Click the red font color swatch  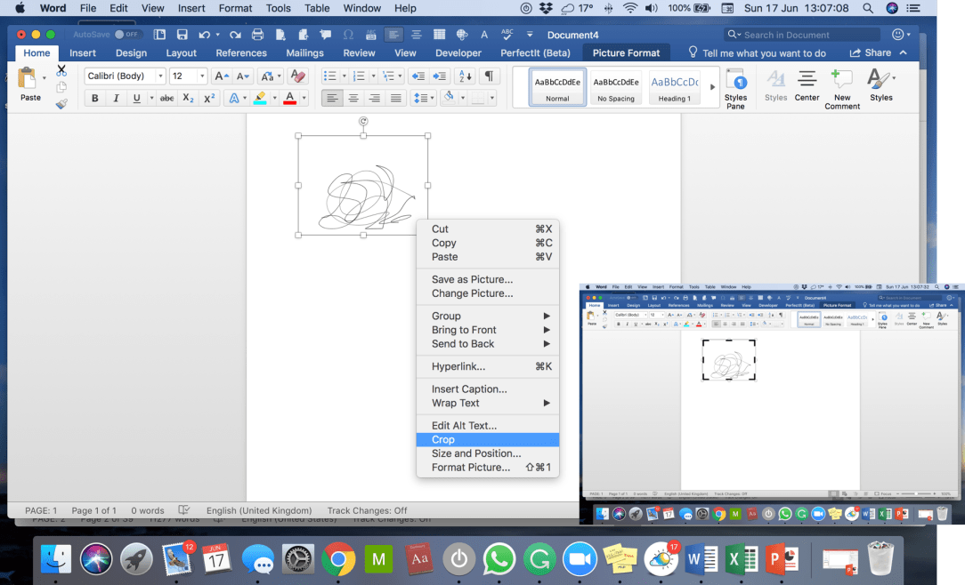click(289, 99)
